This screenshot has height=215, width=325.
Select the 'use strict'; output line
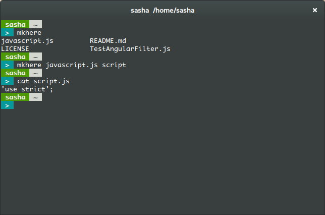click(x=27, y=89)
